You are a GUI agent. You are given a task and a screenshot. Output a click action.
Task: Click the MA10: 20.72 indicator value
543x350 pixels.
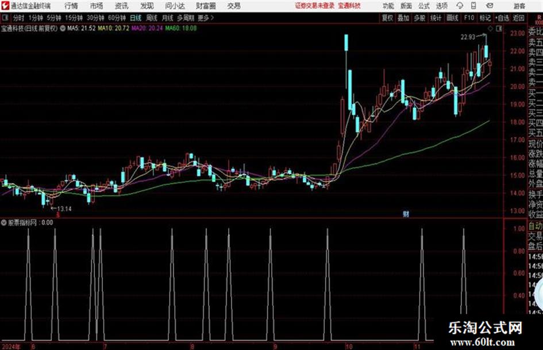pyautogui.click(x=114, y=28)
